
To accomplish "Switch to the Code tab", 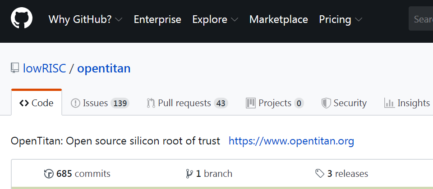I will click(37, 103).
